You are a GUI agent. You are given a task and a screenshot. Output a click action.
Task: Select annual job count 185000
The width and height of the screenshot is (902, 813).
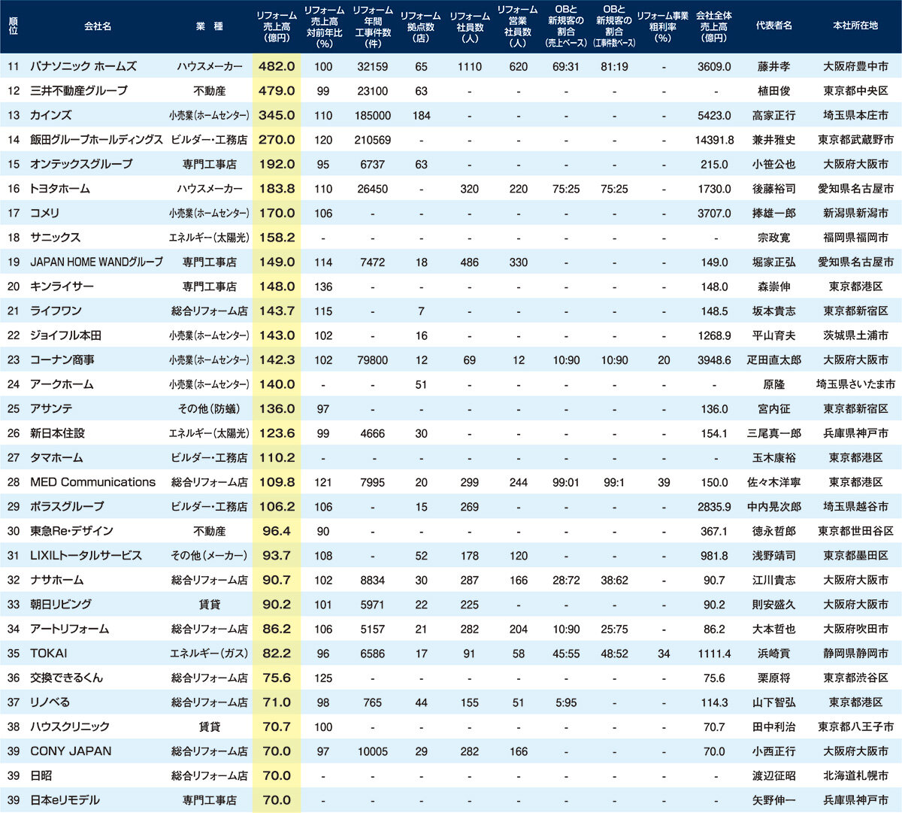click(x=372, y=116)
